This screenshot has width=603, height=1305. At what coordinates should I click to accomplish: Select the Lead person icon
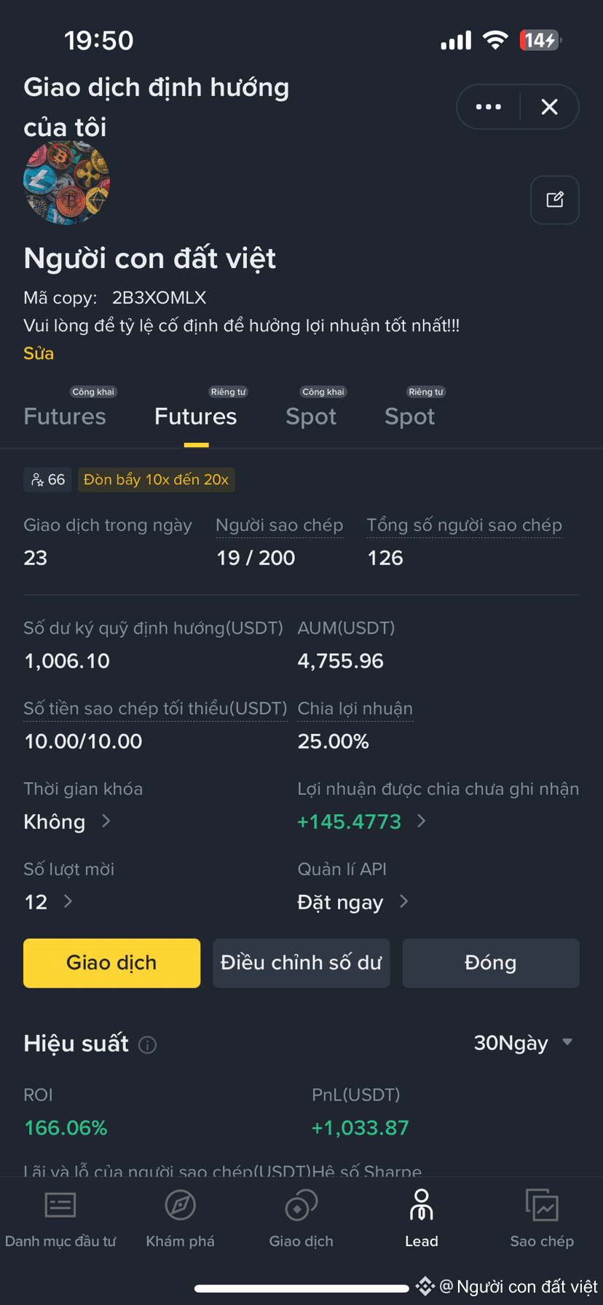422,1205
